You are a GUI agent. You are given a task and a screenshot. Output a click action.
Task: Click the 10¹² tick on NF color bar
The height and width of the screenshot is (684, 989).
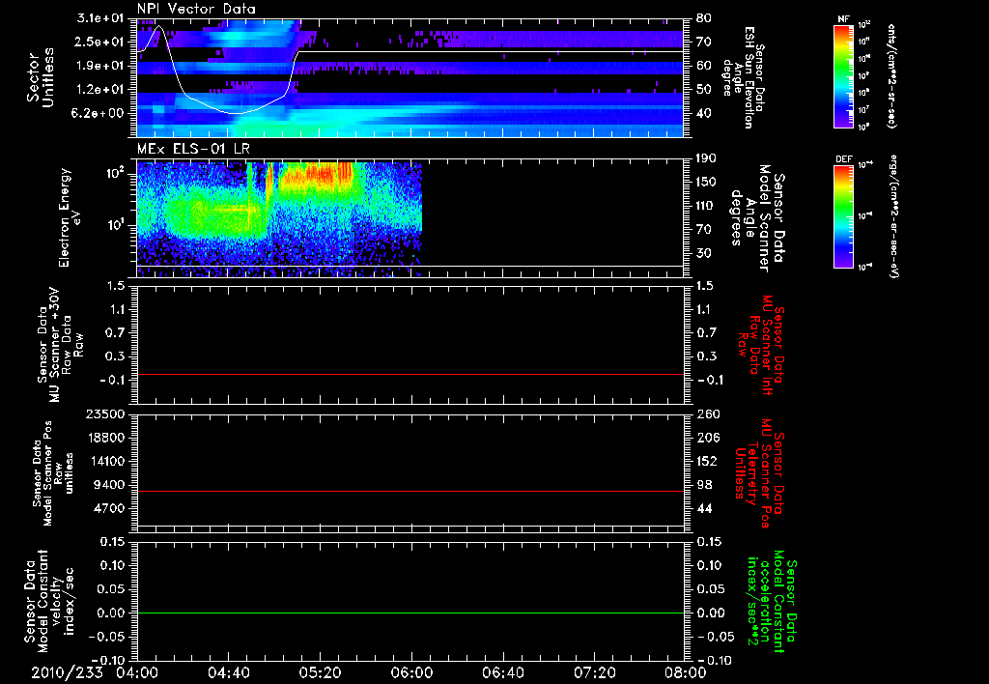[864, 25]
